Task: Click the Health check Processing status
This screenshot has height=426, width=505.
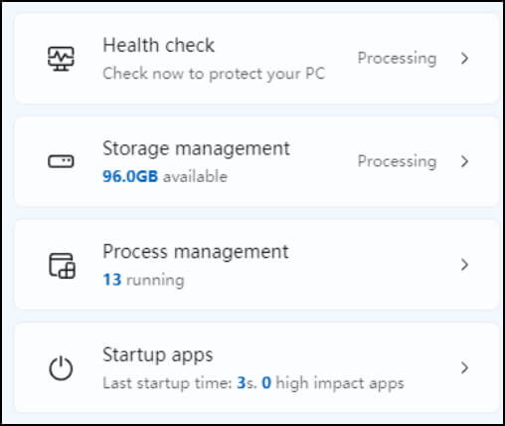Action: 397,59
